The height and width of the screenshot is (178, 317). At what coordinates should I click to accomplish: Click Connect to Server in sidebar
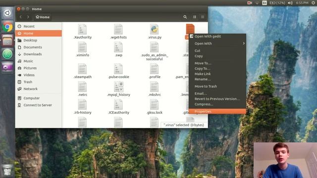[x=39, y=105]
